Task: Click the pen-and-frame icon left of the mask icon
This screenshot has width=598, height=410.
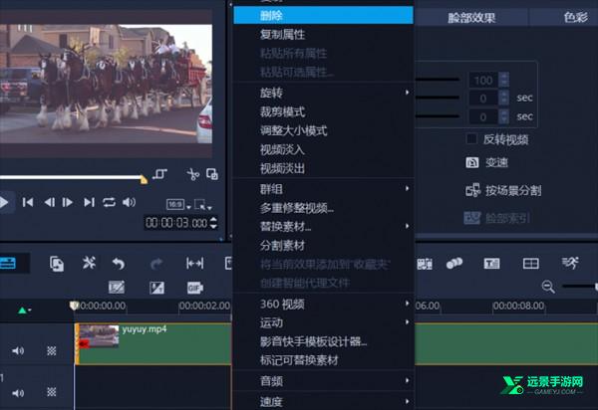Action: [x=117, y=287]
